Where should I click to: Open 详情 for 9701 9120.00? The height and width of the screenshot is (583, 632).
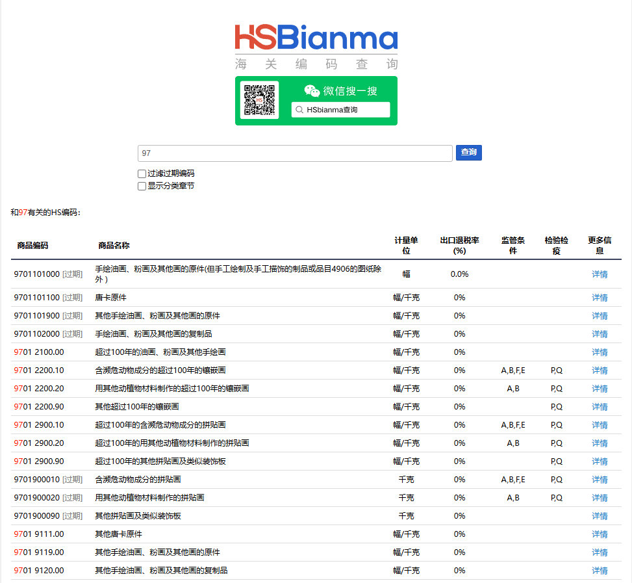(x=599, y=571)
